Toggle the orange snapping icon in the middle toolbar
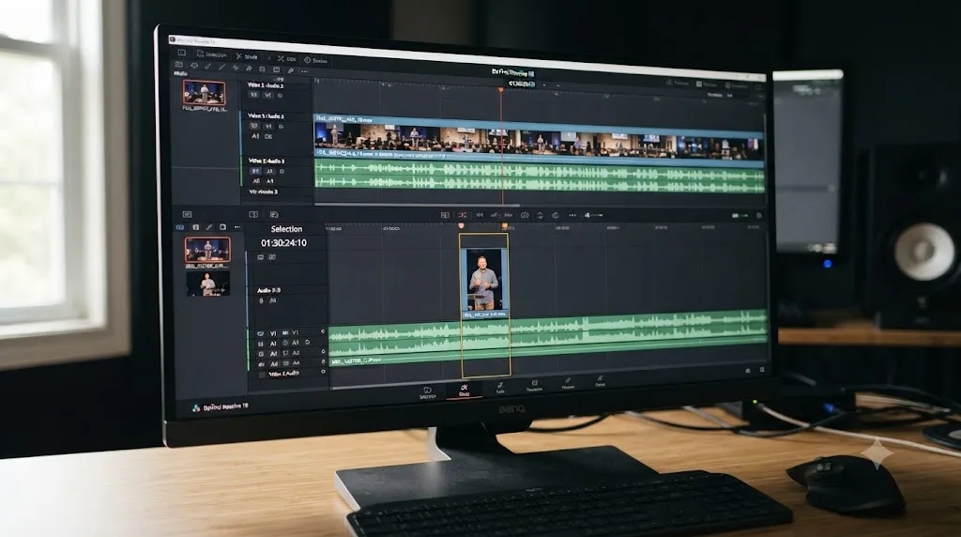Image resolution: width=961 pixels, height=537 pixels. (463, 215)
